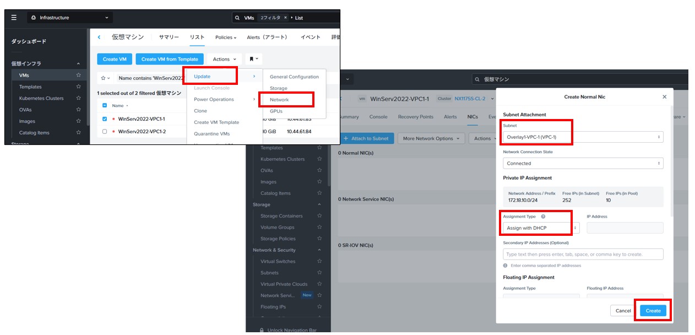Image resolution: width=695 pixels, height=335 pixels.
Task: Toggle the select-all checkbox beside Name
Action: (x=105, y=105)
